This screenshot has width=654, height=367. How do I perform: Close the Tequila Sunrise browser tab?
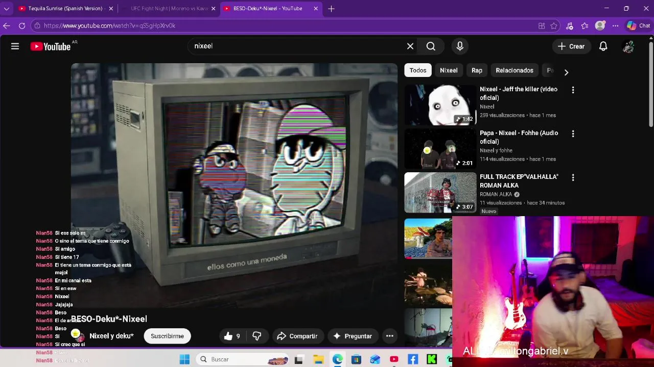click(111, 9)
